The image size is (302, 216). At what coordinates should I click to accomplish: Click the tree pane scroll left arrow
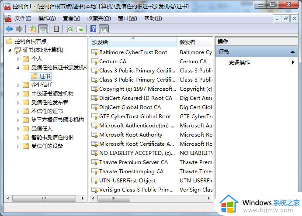[x=8, y=198]
